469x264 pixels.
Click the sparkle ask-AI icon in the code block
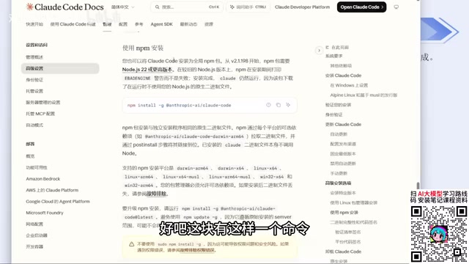[x=288, y=105]
